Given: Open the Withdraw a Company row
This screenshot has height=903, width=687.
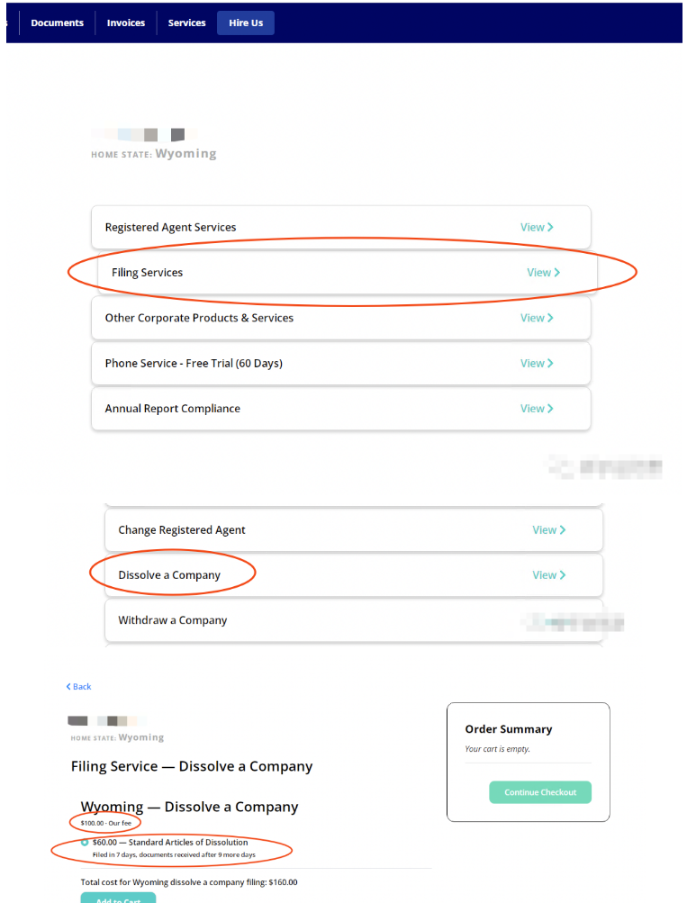Looking at the screenshot, I should coord(173,620).
